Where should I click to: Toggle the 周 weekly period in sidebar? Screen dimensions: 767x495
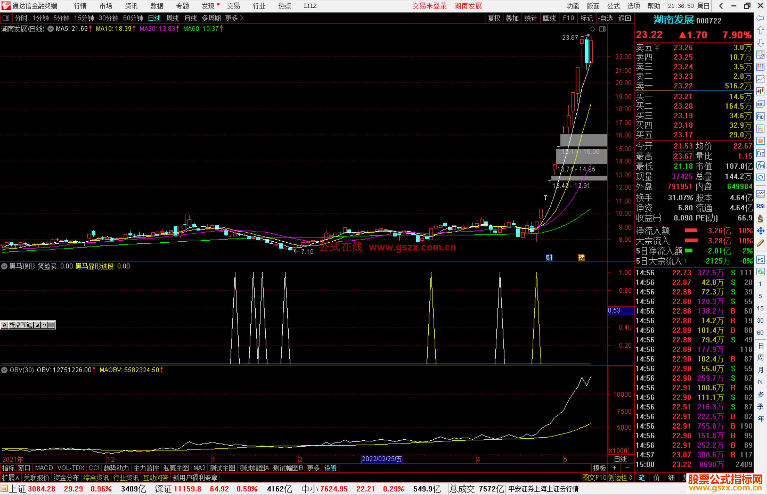760,357
